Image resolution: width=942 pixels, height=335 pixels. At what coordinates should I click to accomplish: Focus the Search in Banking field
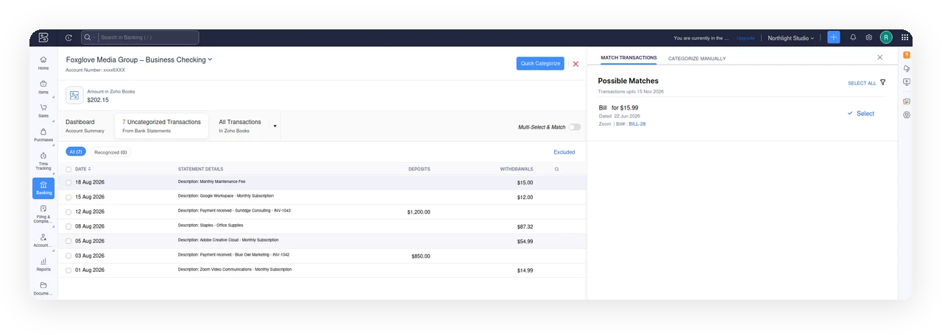pyautogui.click(x=140, y=37)
